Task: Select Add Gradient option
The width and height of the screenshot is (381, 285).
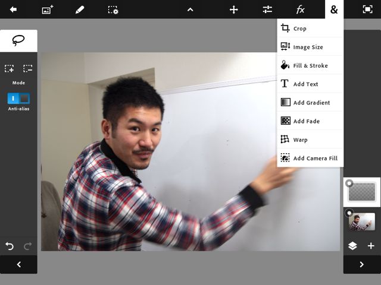Action: pos(310,103)
